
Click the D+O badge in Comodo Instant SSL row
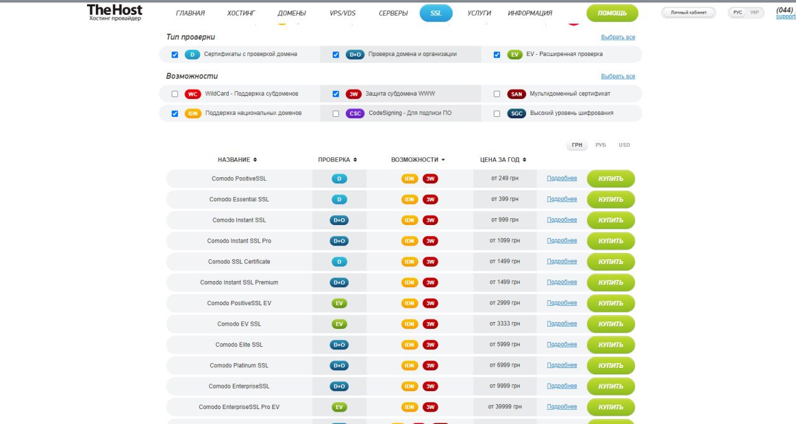[x=339, y=220]
